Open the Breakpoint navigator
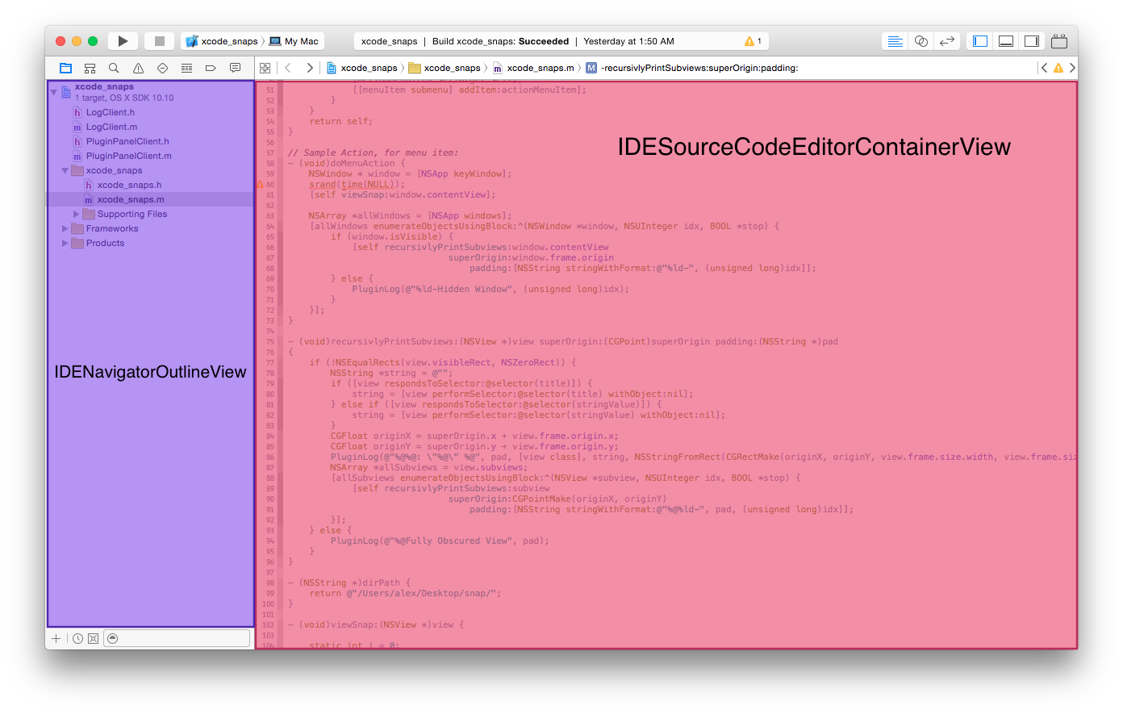 pos(211,68)
